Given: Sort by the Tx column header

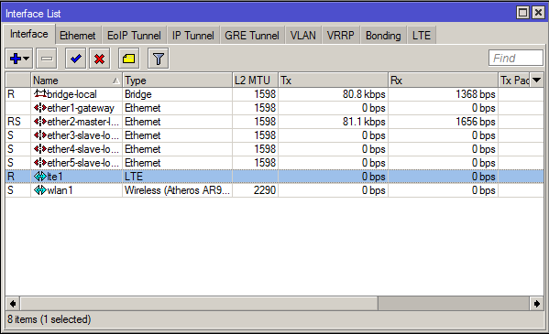Looking at the screenshot, I should tap(333, 81).
